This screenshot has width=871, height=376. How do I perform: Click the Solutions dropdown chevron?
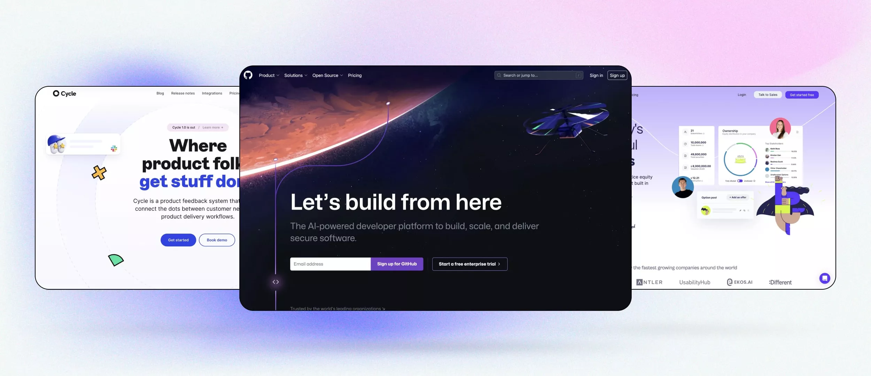coord(306,75)
